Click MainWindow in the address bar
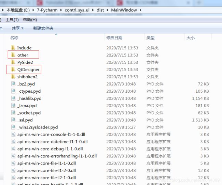The image size is (222, 185). [x=124, y=10]
